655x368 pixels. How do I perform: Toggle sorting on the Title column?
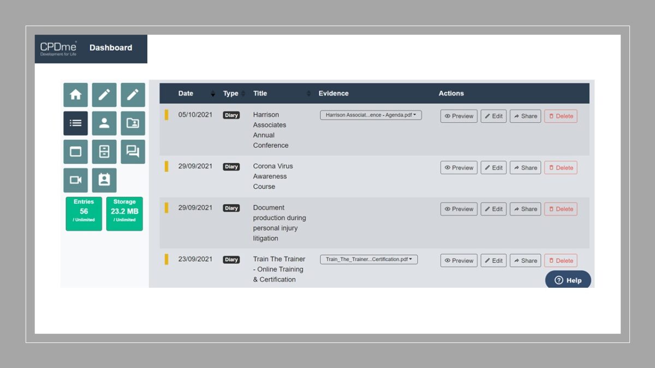tap(260, 93)
